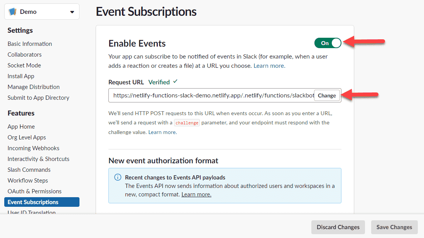Open Socket Mode settings
Screen dimensions: 424x238
24,65
